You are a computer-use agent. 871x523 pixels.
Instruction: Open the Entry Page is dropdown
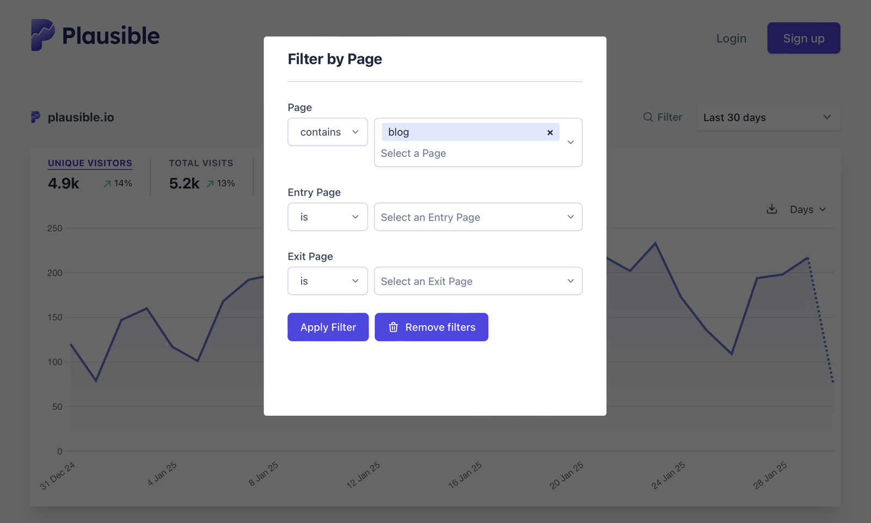tap(327, 217)
